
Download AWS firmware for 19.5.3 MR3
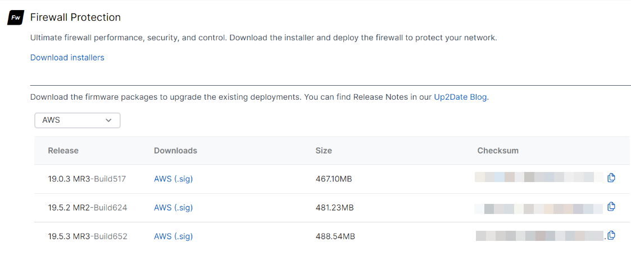[162, 236]
